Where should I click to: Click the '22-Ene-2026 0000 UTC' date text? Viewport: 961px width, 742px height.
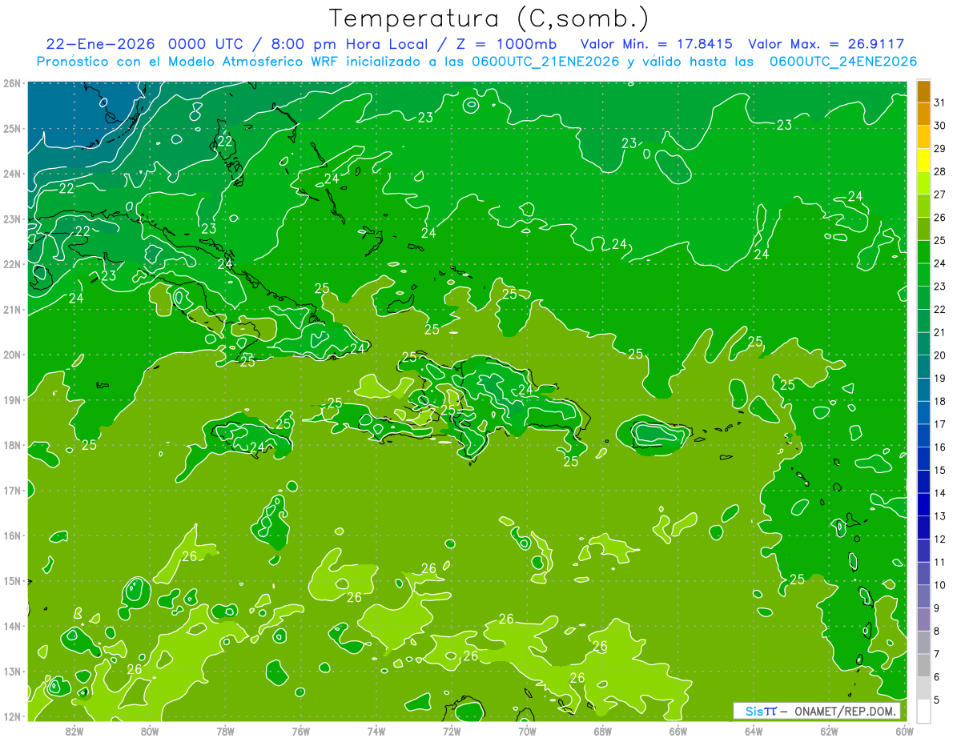(x=144, y=44)
